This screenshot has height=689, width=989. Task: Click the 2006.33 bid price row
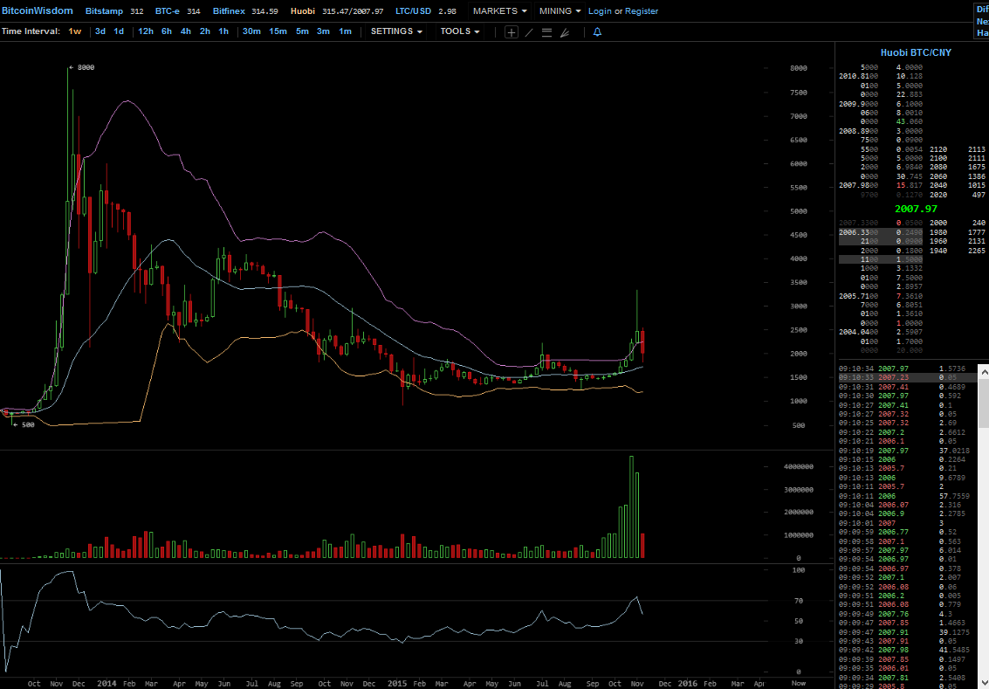point(881,232)
